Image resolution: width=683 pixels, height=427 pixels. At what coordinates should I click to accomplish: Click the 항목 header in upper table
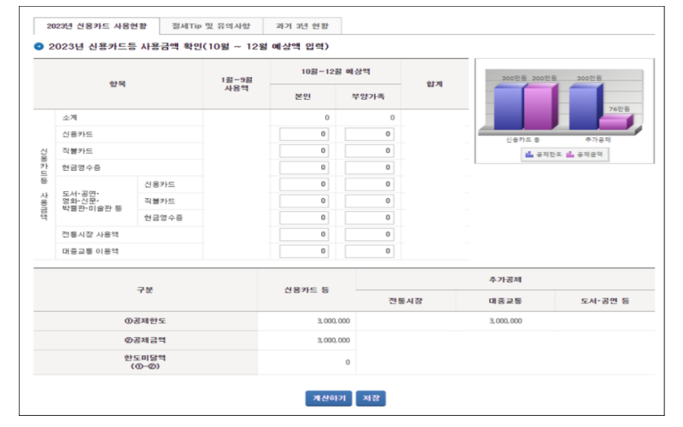(x=118, y=84)
